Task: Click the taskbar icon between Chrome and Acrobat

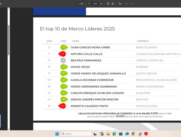Action: click(x=140, y=134)
